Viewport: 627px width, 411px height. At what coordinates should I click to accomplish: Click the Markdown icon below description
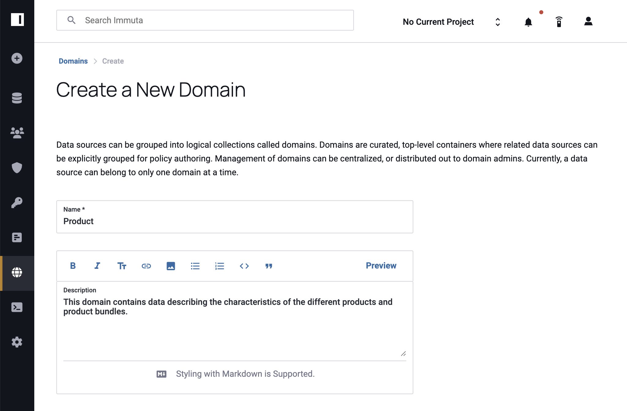click(162, 374)
